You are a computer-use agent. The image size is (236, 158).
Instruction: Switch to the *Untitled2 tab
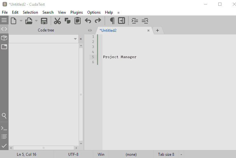click(x=108, y=31)
